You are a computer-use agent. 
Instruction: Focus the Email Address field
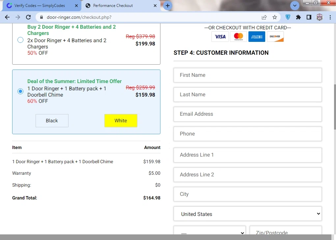[x=247, y=114]
